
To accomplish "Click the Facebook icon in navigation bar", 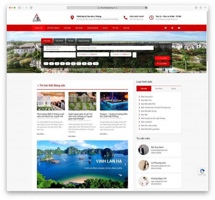I will coord(166,28).
